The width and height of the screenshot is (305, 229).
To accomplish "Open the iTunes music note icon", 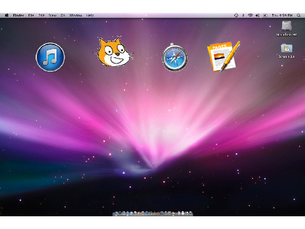I will pos(50,57).
